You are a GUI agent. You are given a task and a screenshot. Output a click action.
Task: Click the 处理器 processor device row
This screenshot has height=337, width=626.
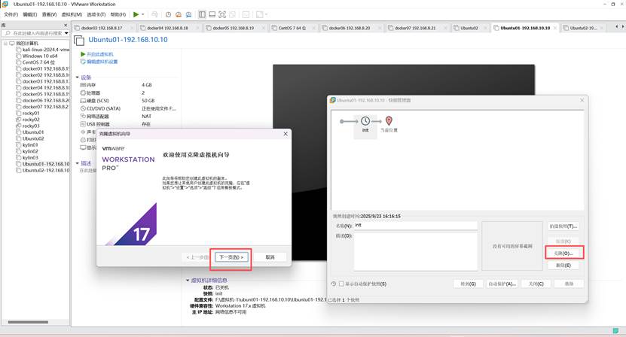128,93
